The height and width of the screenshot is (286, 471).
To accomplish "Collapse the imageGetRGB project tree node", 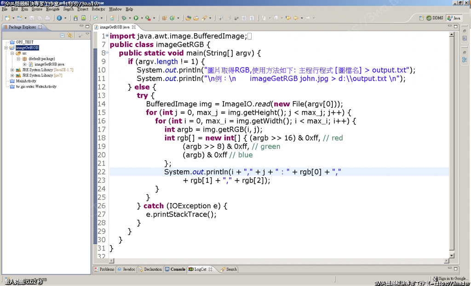I will point(6,47).
